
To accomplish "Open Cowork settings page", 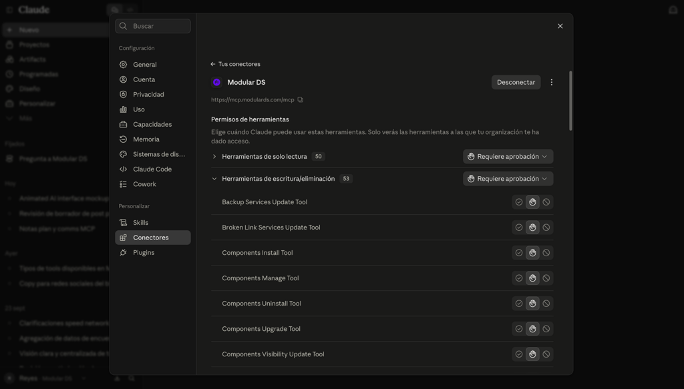I will pyautogui.click(x=153, y=184).
